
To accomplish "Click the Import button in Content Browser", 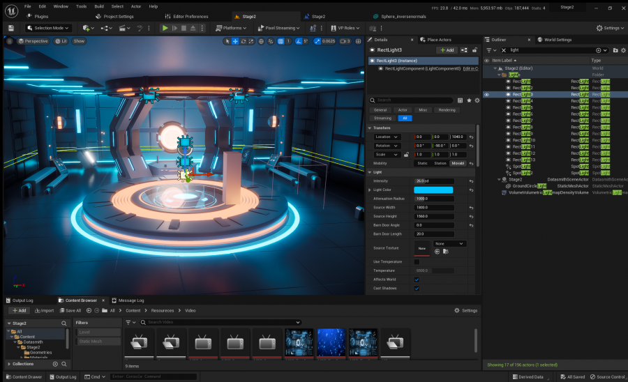I will coord(45,311).
